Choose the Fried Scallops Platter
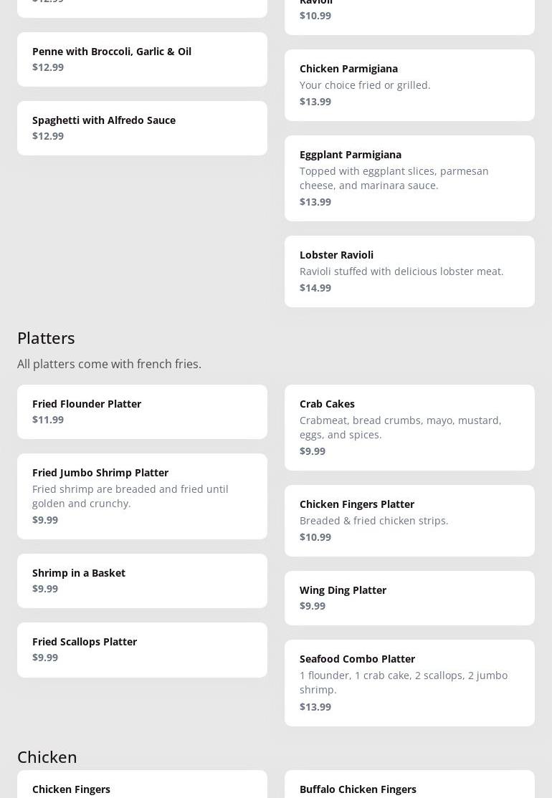552x798 pixels. [142, 650]
